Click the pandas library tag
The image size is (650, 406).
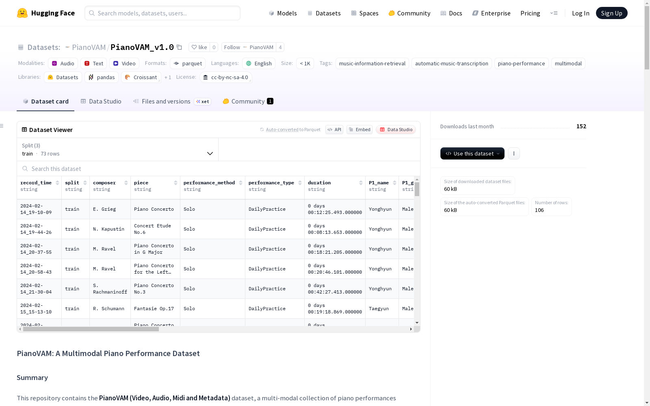[x=102, y=77]
